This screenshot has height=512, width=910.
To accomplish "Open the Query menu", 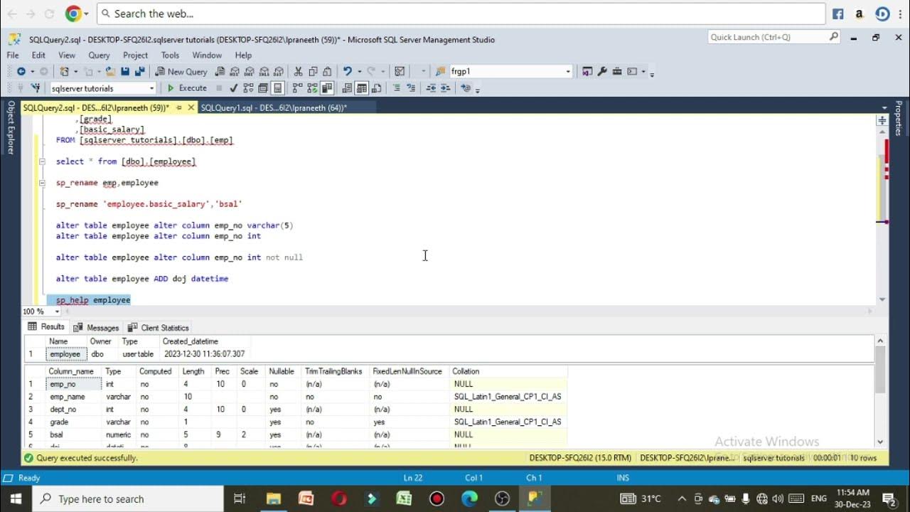I will pos(99,55).
